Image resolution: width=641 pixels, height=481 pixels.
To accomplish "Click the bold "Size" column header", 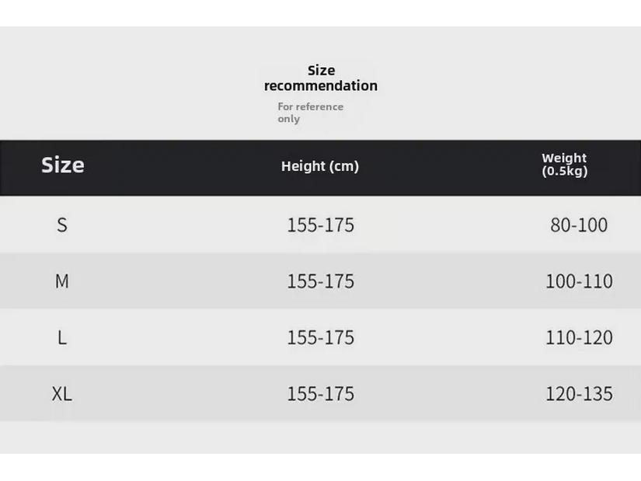I will point(63,165).
